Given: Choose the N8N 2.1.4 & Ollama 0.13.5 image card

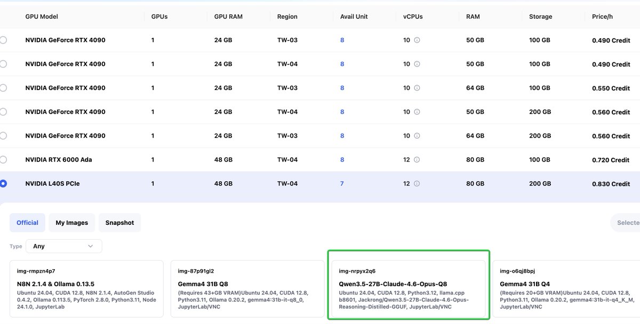Looking at the screenshot, I should 87,288.
